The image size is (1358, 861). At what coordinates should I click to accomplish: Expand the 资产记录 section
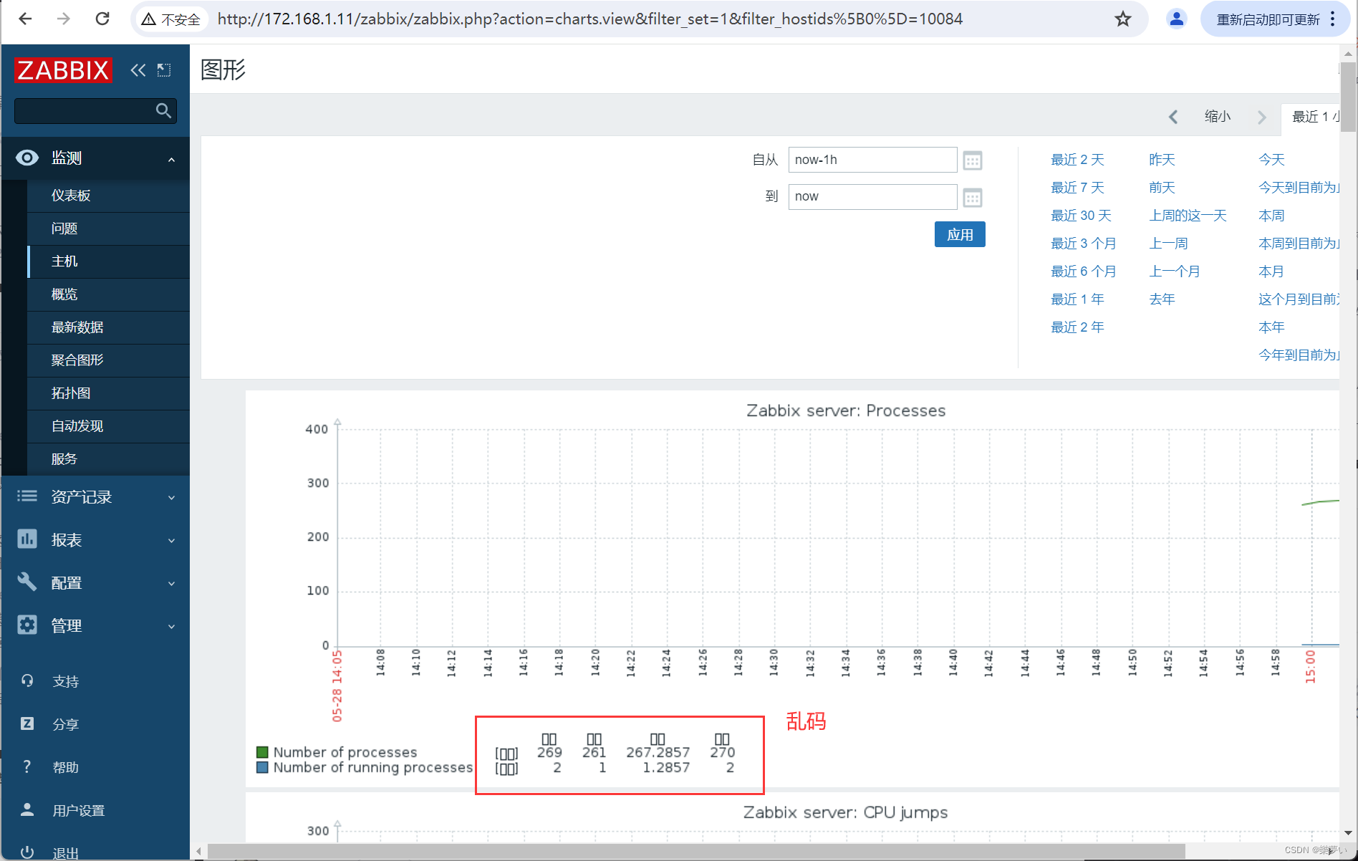[171, 496]
